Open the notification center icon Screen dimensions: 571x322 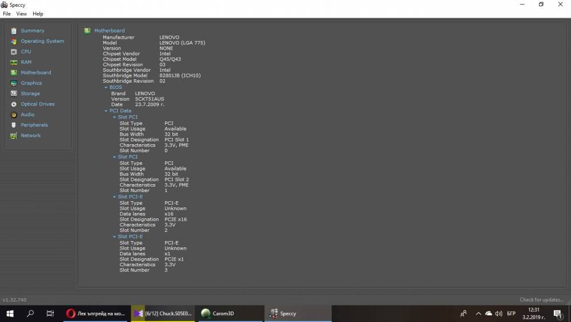click(557, 313)
